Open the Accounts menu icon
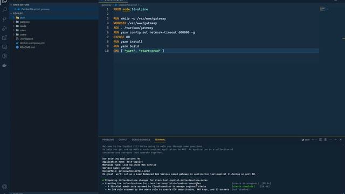 point(5,187)
